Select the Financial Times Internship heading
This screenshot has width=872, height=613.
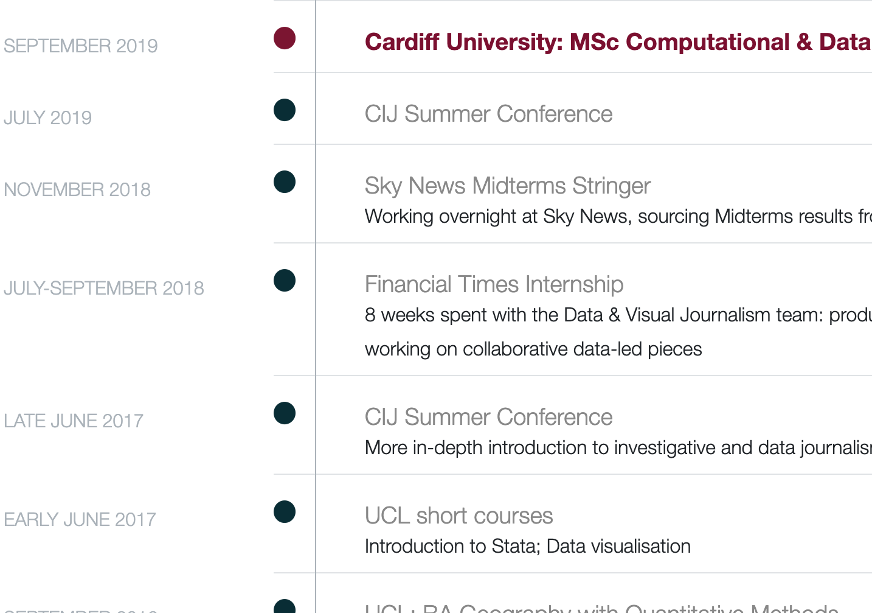[494, 284]
